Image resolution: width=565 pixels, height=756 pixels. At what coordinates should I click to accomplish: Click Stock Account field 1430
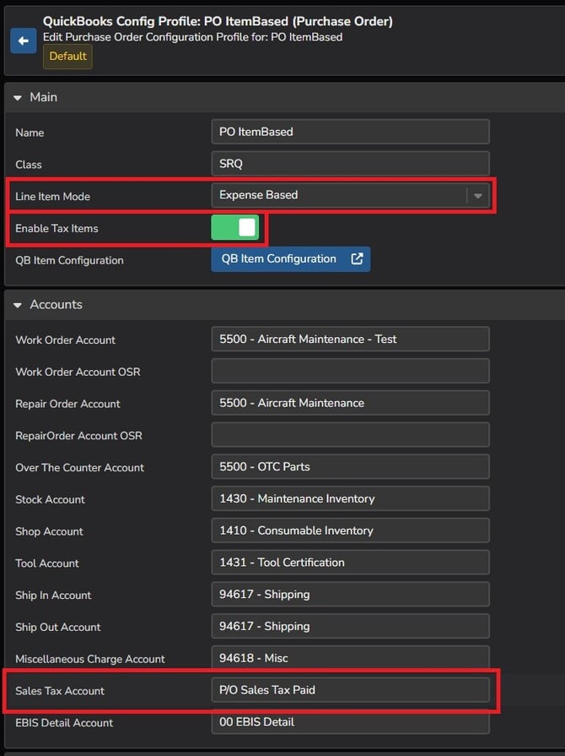[350, 498]
